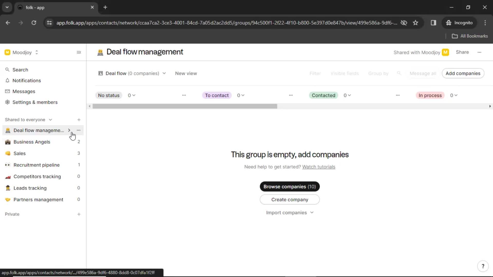Toggle Visible fields panel
Image resolution: width=493 pixels, height=277 pixels.
345,73
